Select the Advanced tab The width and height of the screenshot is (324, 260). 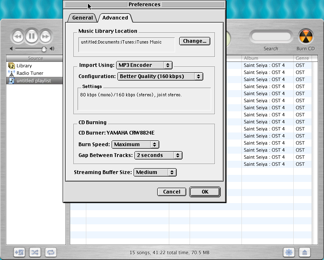(x=115, y=18)
